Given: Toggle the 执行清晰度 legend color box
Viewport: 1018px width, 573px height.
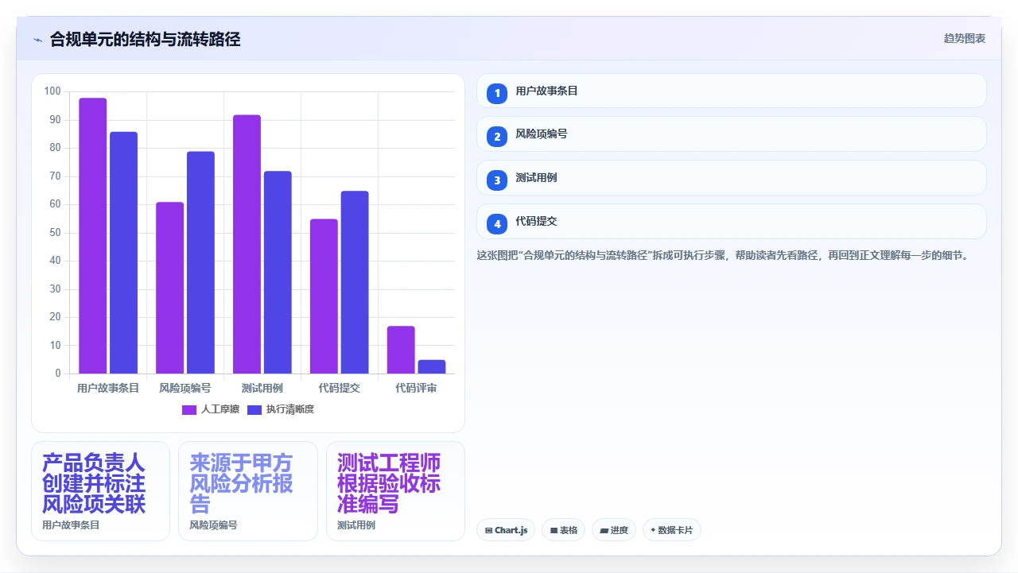Looking at the screenshot, I should [254, 409].
